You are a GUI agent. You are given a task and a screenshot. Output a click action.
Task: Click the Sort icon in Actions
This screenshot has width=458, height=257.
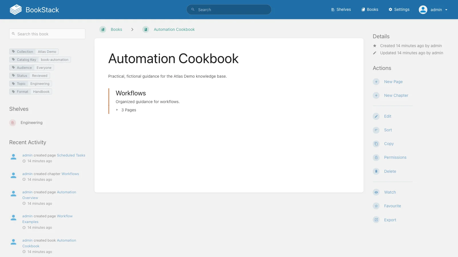click(376, 130)
